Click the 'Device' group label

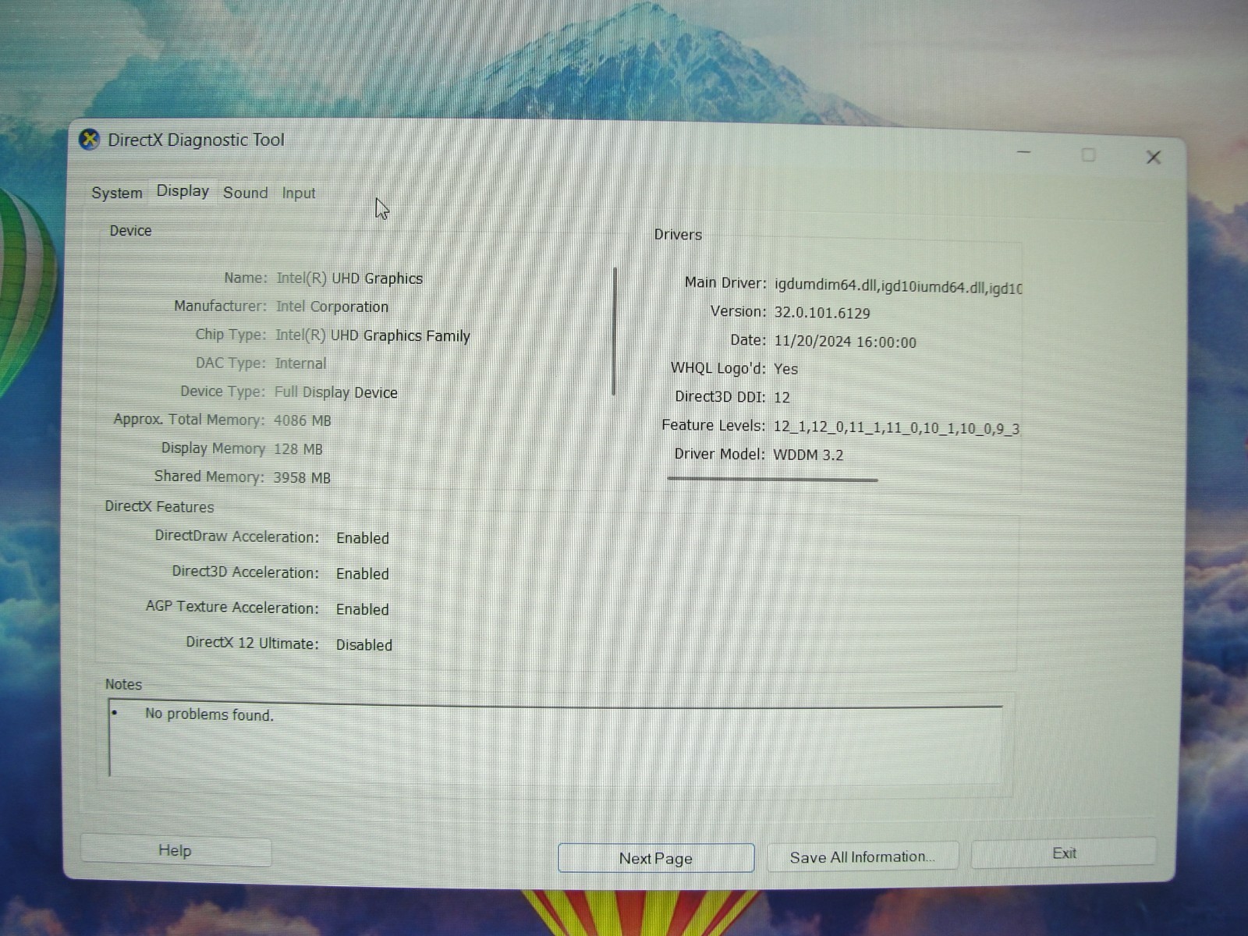click(x=130, y=231)
